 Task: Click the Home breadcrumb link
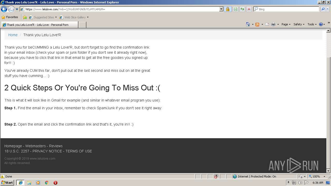point(13,35)
